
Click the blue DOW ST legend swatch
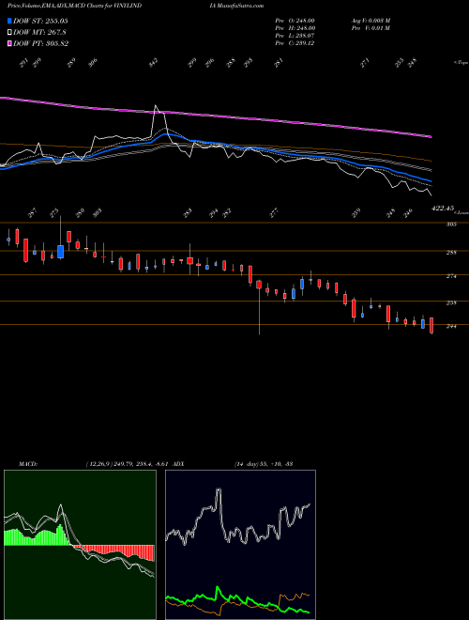pos(9,21)
